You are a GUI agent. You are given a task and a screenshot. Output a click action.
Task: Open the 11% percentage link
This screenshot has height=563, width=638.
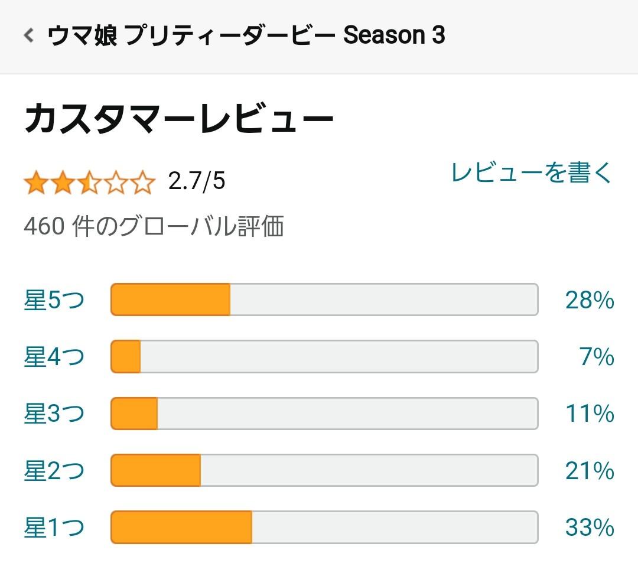pyautogui.click(x=590, y=414)
